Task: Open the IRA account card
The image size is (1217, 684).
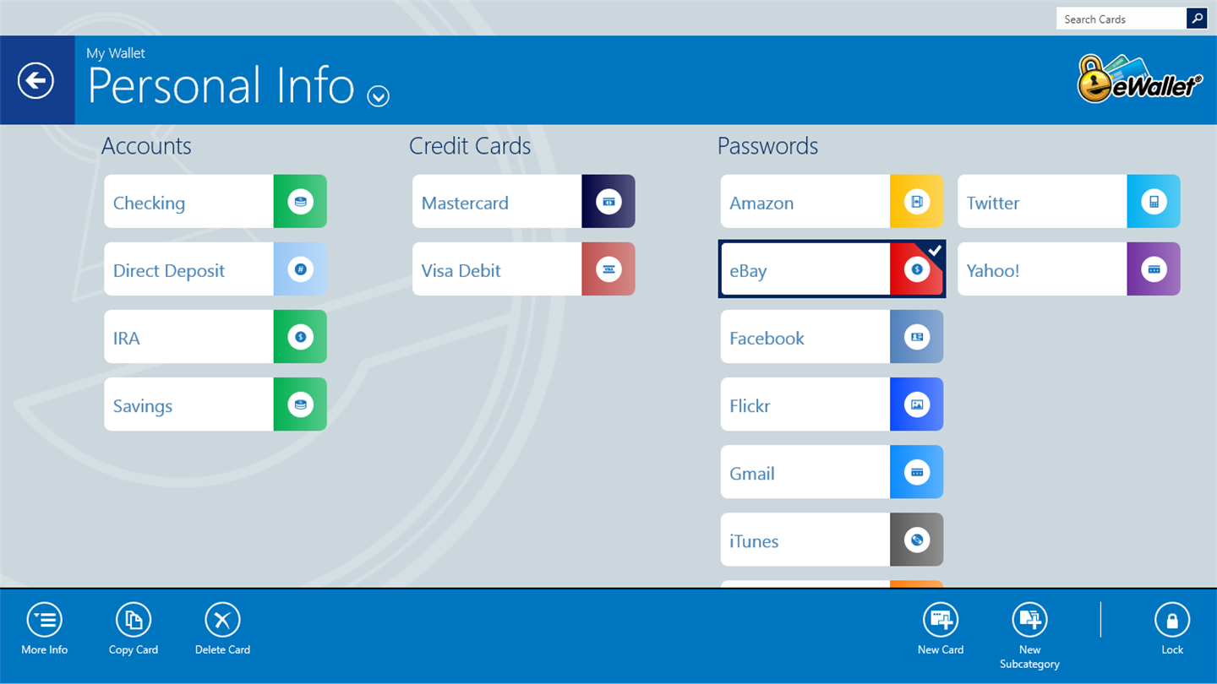Action: [x=216, y=337]
